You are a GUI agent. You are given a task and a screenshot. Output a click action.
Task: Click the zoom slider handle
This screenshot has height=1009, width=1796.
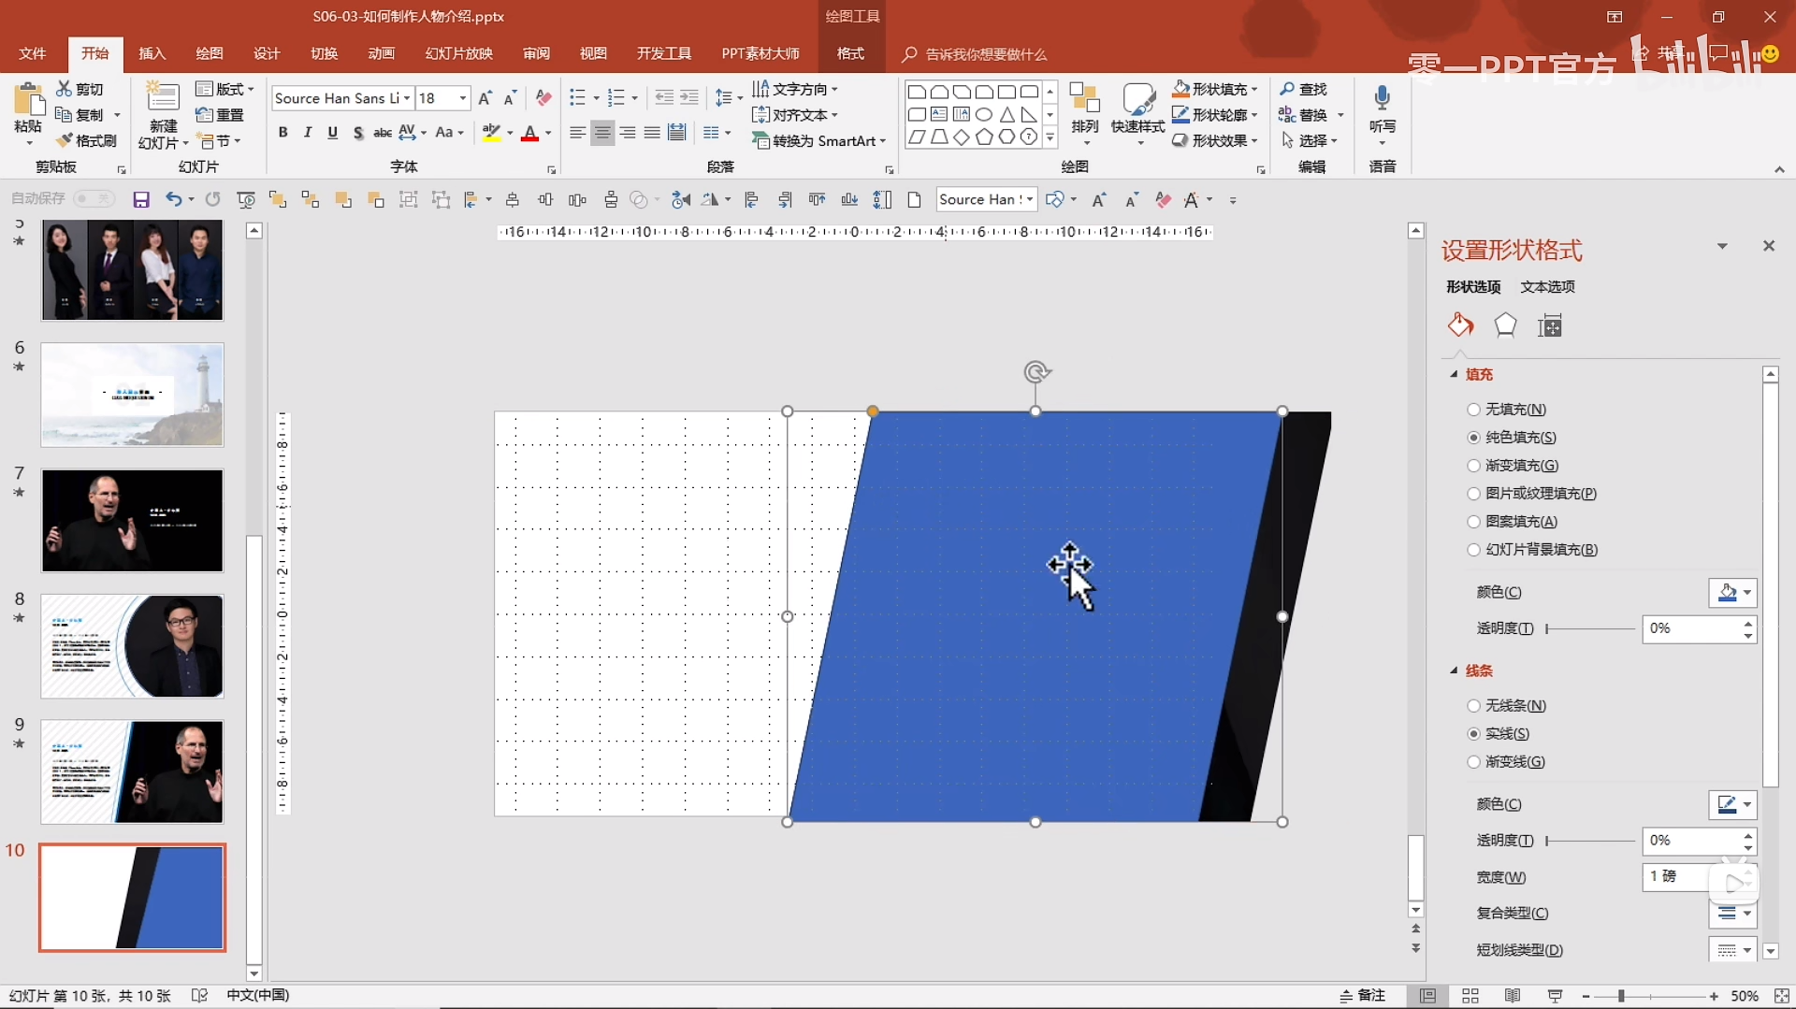[1621, 997]
